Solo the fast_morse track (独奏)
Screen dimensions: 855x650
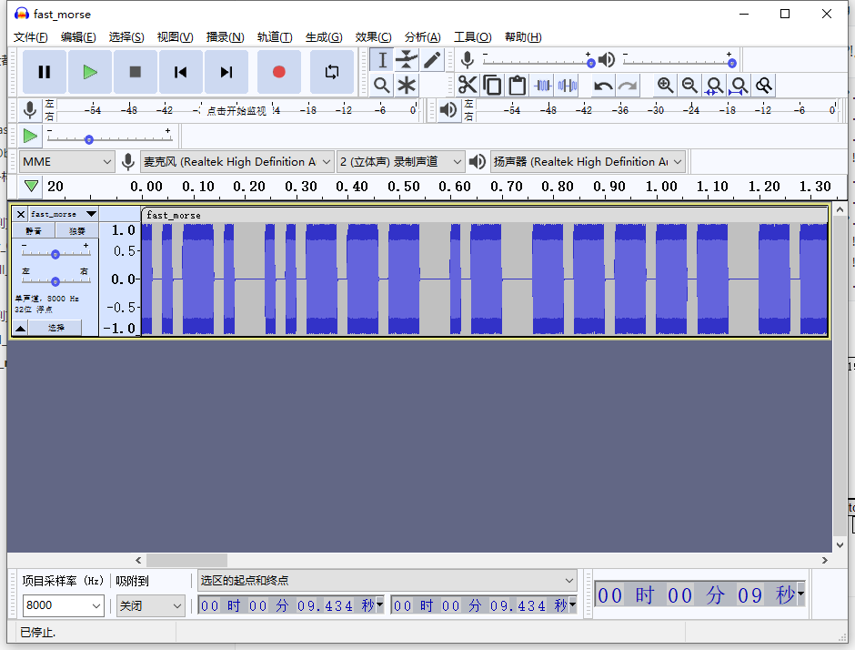[77, 231]
